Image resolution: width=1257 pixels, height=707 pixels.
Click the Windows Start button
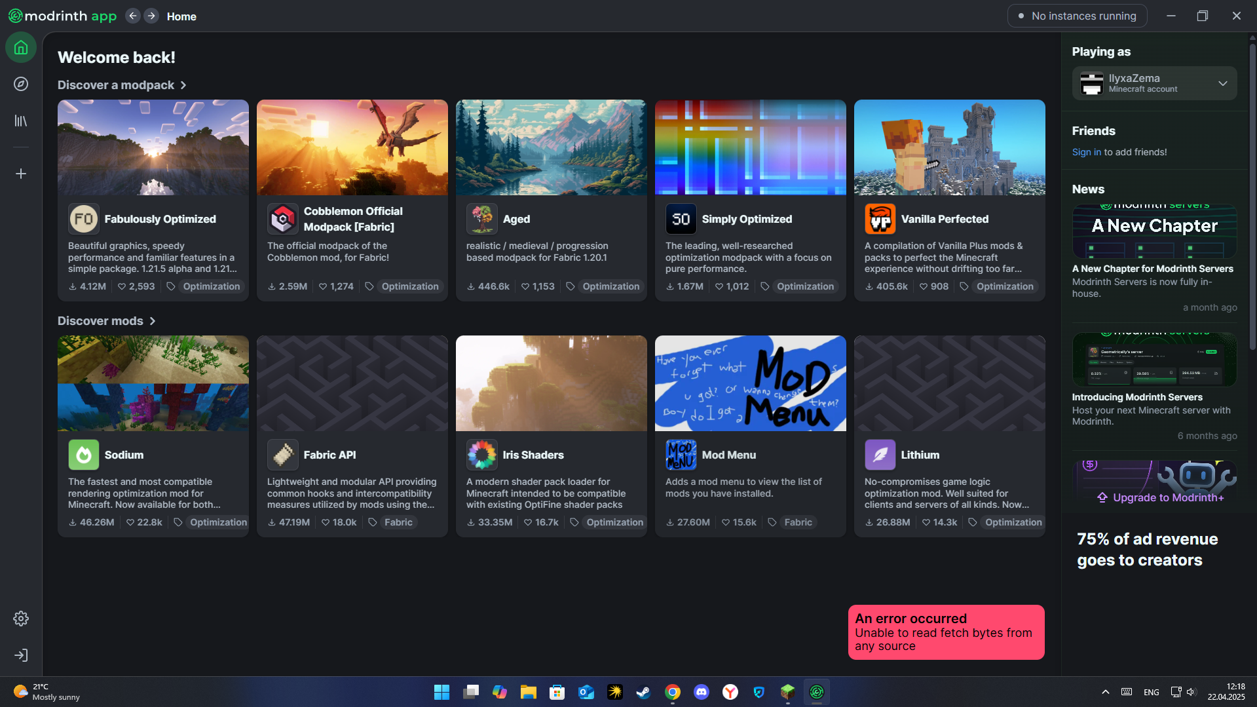pyautogui.click(x=442, y=692)
